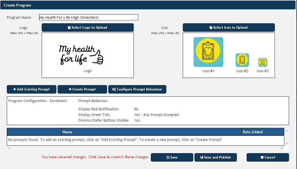
Task: Click the table scroll down arrow
Action: point(287,143)
